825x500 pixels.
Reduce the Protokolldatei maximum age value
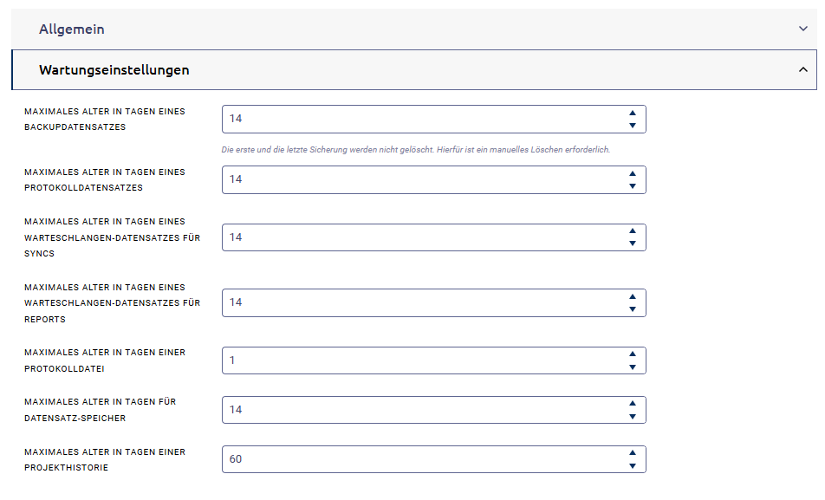coord(632,367)
